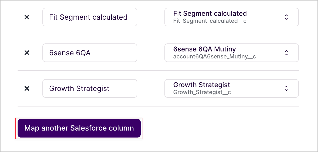Select the Growth Strategist name input

(90, 88)
